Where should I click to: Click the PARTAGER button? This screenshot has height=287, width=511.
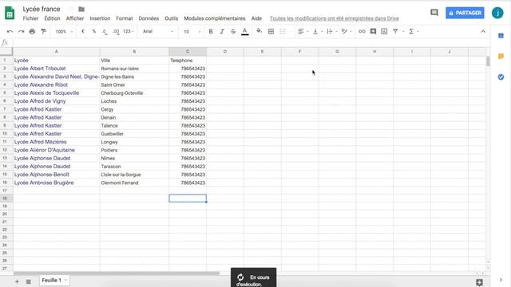pos(465,13)
